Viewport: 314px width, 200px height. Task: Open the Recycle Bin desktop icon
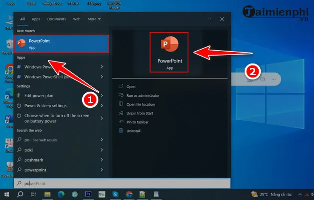point(8,47)
